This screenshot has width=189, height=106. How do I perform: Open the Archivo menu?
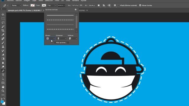point(10,1)
